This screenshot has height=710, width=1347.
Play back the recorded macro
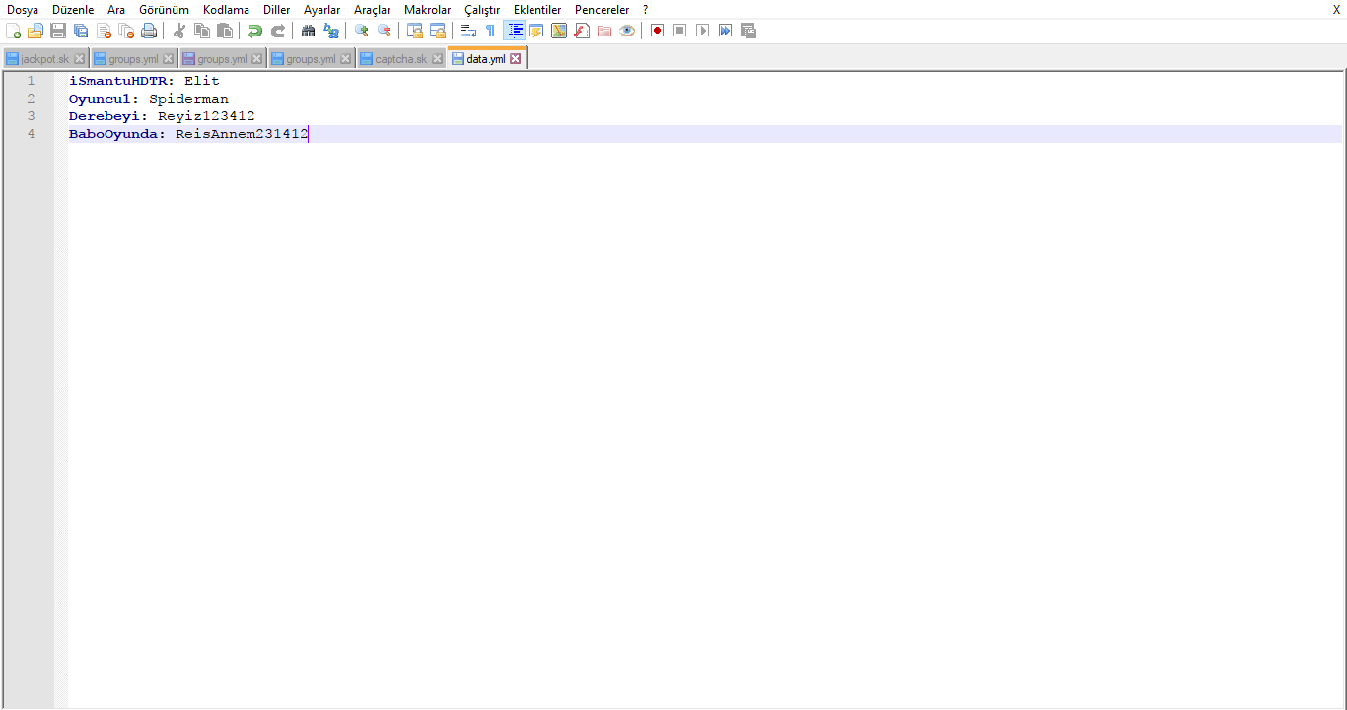click(703, 31)
